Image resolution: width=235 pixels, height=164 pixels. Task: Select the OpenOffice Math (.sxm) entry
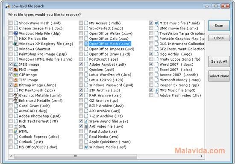pyautogui.click(x=110, y=44)
